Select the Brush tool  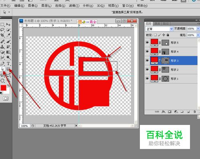pos(8,41)
